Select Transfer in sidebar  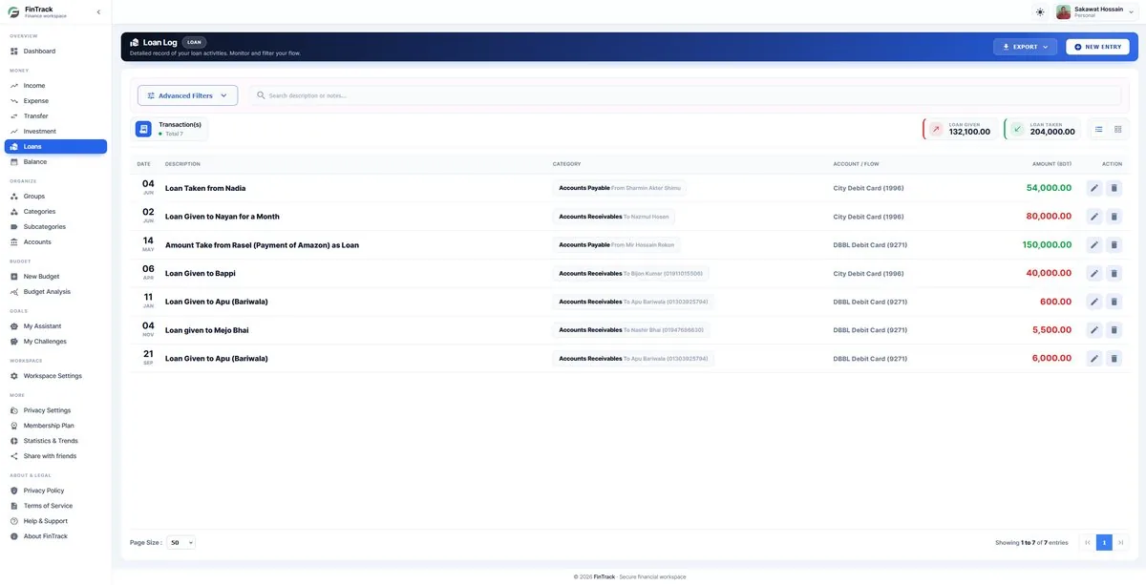point(55,115)
